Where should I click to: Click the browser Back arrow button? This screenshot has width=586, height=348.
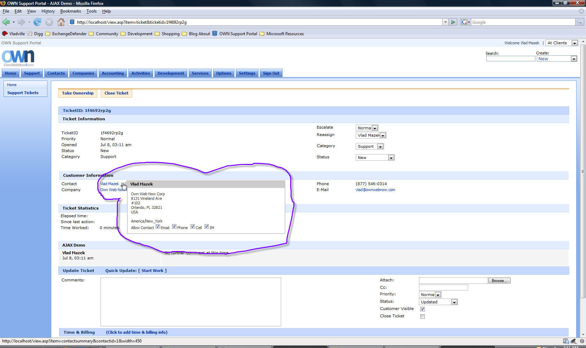pyautogui.click(x=6, y=22)
